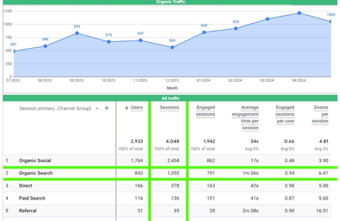Viewport: 340px width, 221px height.
Task: Select the 491 data point for 07.2023
Action: click(14, 51)
